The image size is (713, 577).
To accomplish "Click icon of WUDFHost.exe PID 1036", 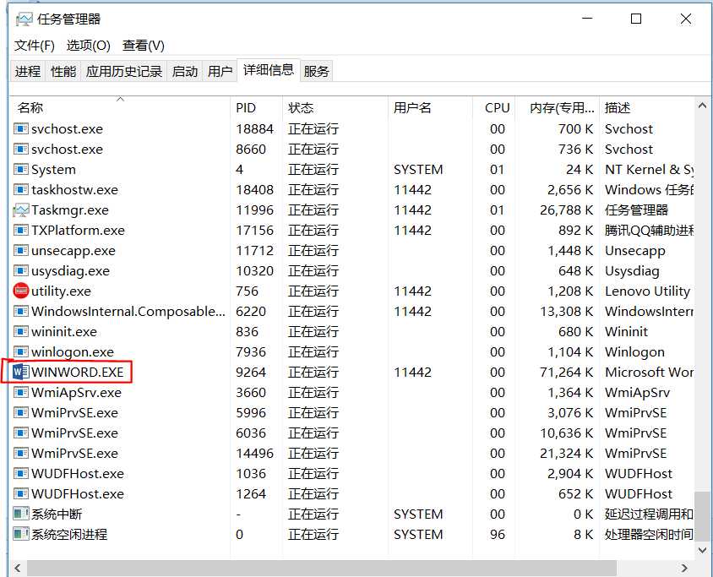I will tap(21, 474).
